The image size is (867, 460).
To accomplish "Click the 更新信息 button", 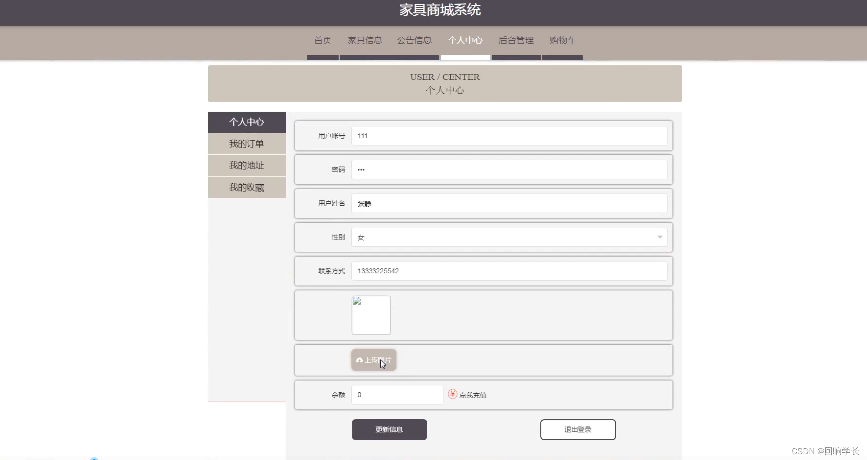I will (x=389, y=429).
